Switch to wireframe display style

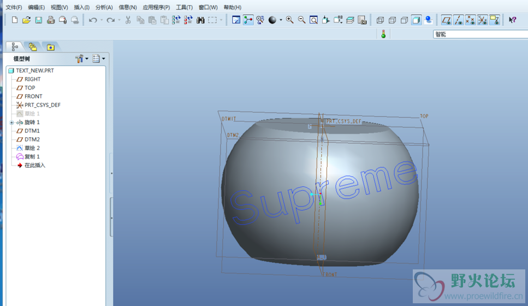click(380, 20)
